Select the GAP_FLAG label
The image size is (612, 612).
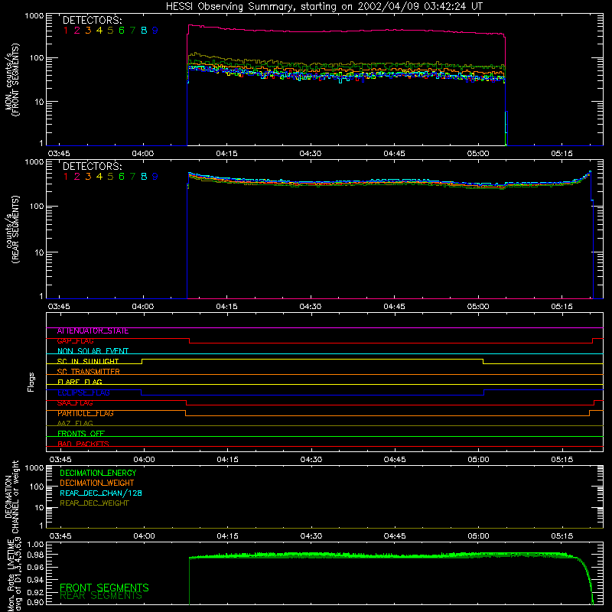coord(75,341)
